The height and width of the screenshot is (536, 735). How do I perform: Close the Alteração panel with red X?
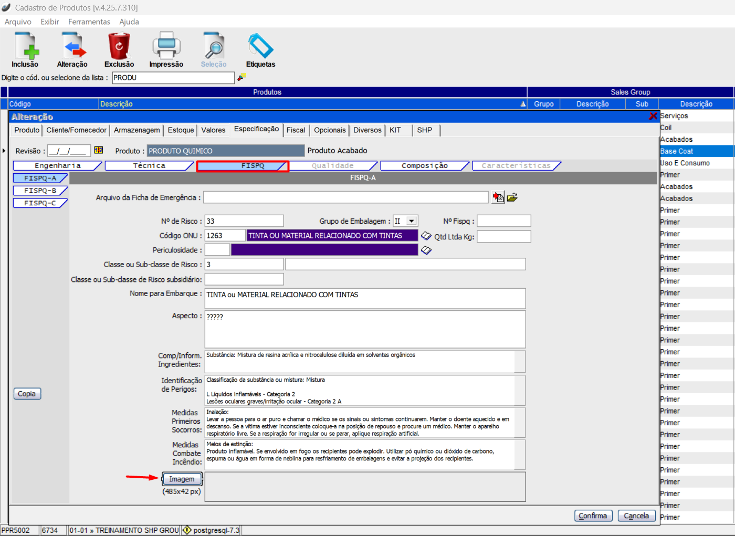click(653, 116)
